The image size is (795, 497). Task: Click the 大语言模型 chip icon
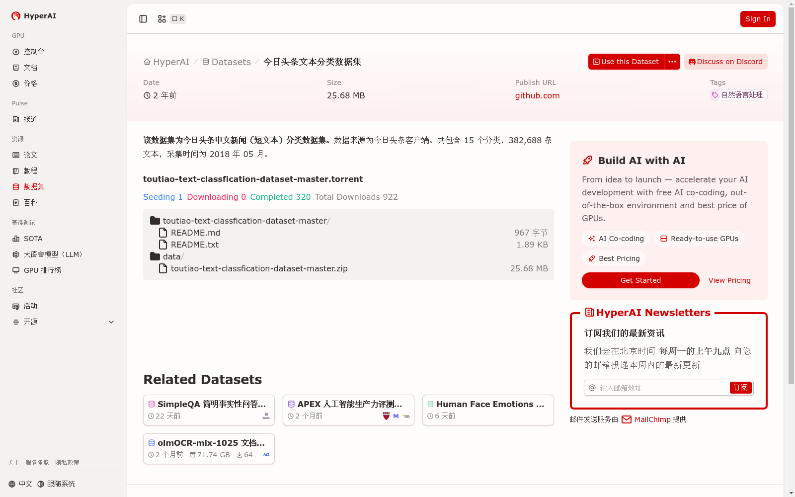click(x=16, y=254)
